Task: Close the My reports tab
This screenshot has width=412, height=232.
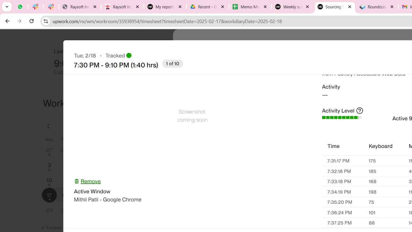Action: click(x=180, y=7)
